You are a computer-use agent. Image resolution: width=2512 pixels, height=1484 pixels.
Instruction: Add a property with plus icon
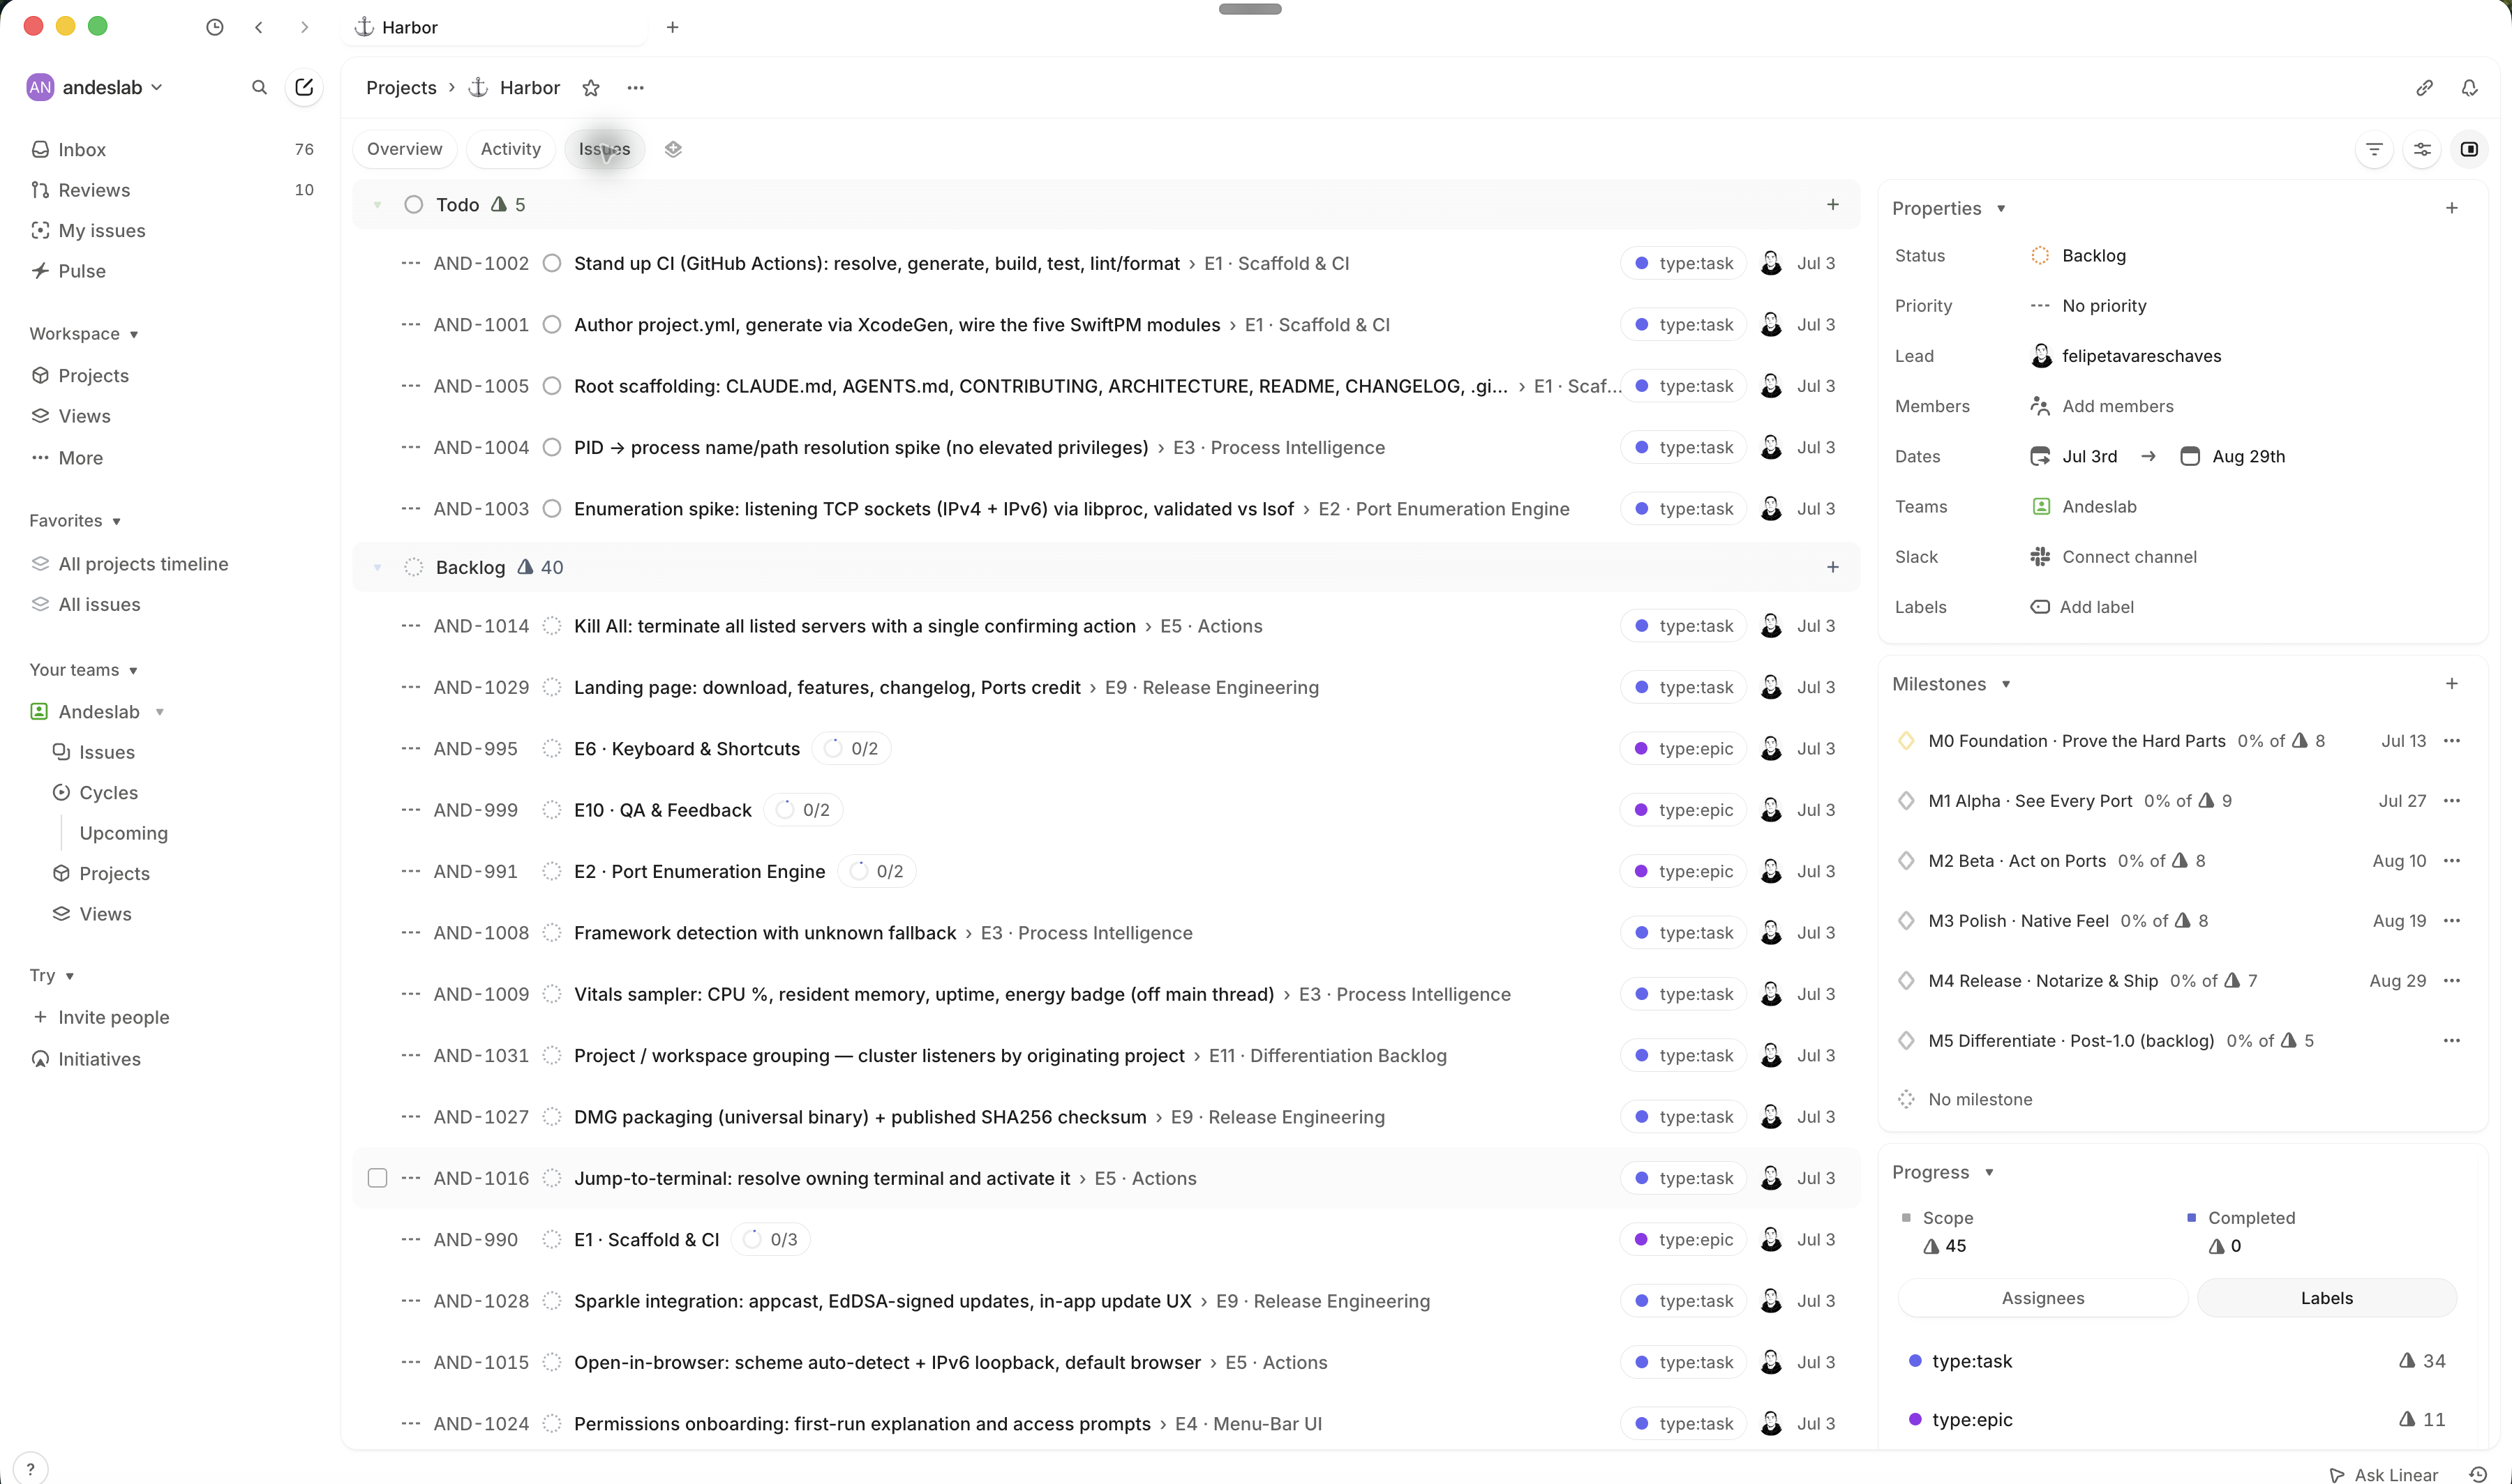click(2452, 208)
